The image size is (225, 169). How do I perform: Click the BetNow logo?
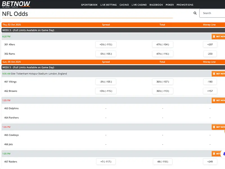coord(16,4)
